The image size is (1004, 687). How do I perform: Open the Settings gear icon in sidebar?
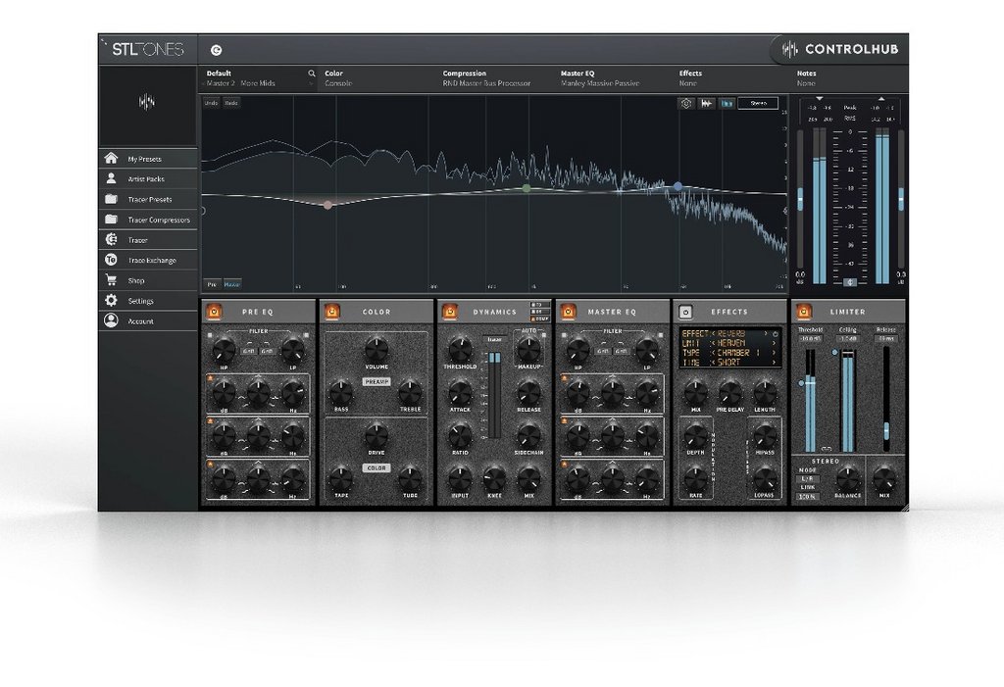point(111,300)
